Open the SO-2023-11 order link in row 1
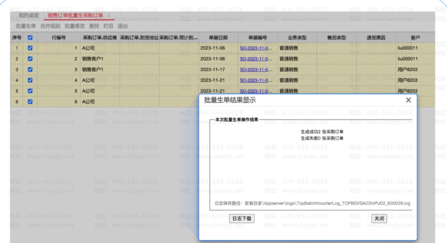The image size is (447, 243). click(x=256, y=48)
